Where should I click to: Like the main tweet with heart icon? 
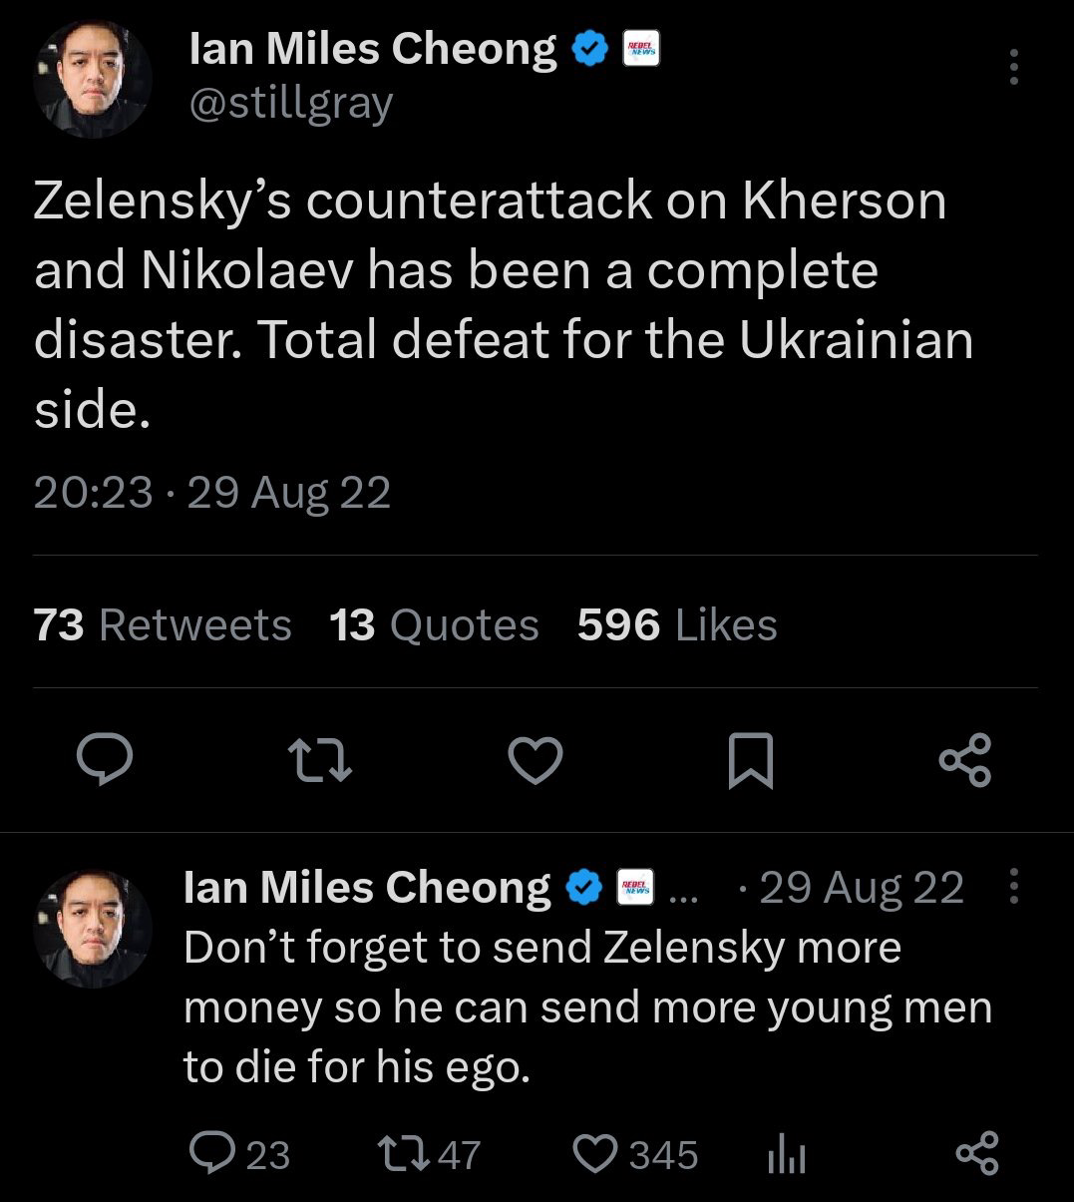(536, 761)
